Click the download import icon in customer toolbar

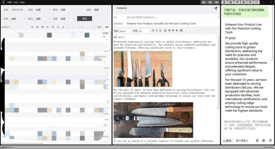point(63,27)
